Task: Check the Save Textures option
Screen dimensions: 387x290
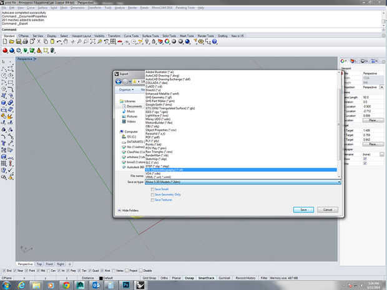Action: 152,200
